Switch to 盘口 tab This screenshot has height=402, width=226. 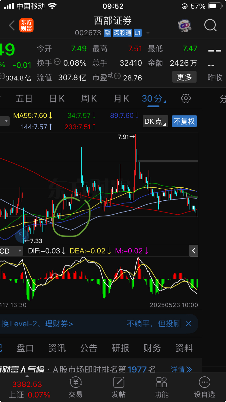tap(25, 348)
